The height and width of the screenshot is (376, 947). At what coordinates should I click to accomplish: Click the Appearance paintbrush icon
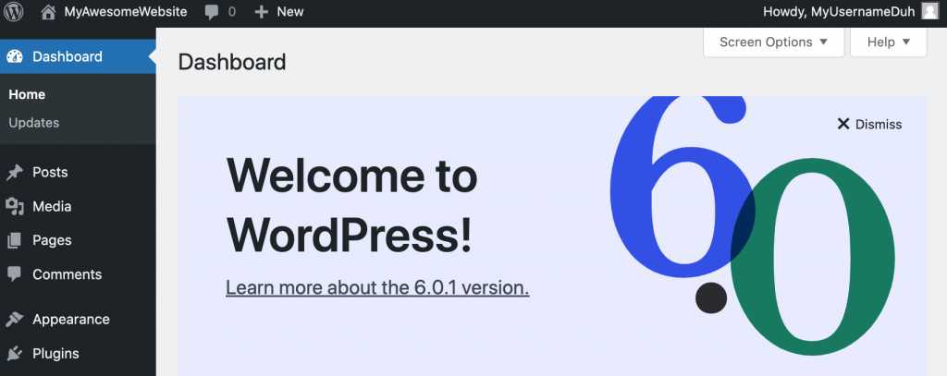point(15,320)
